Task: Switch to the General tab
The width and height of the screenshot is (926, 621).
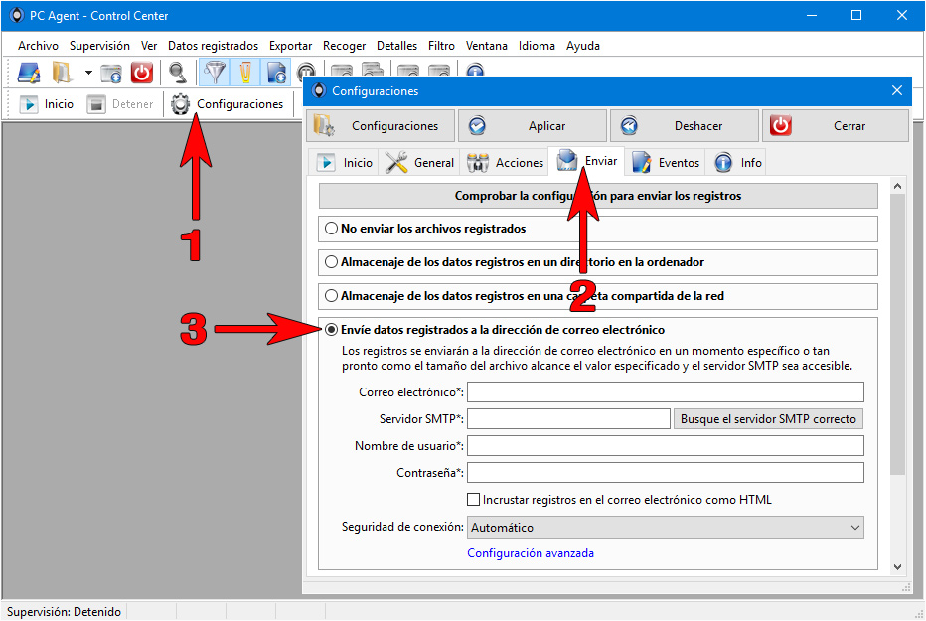Action: (420, 162)
